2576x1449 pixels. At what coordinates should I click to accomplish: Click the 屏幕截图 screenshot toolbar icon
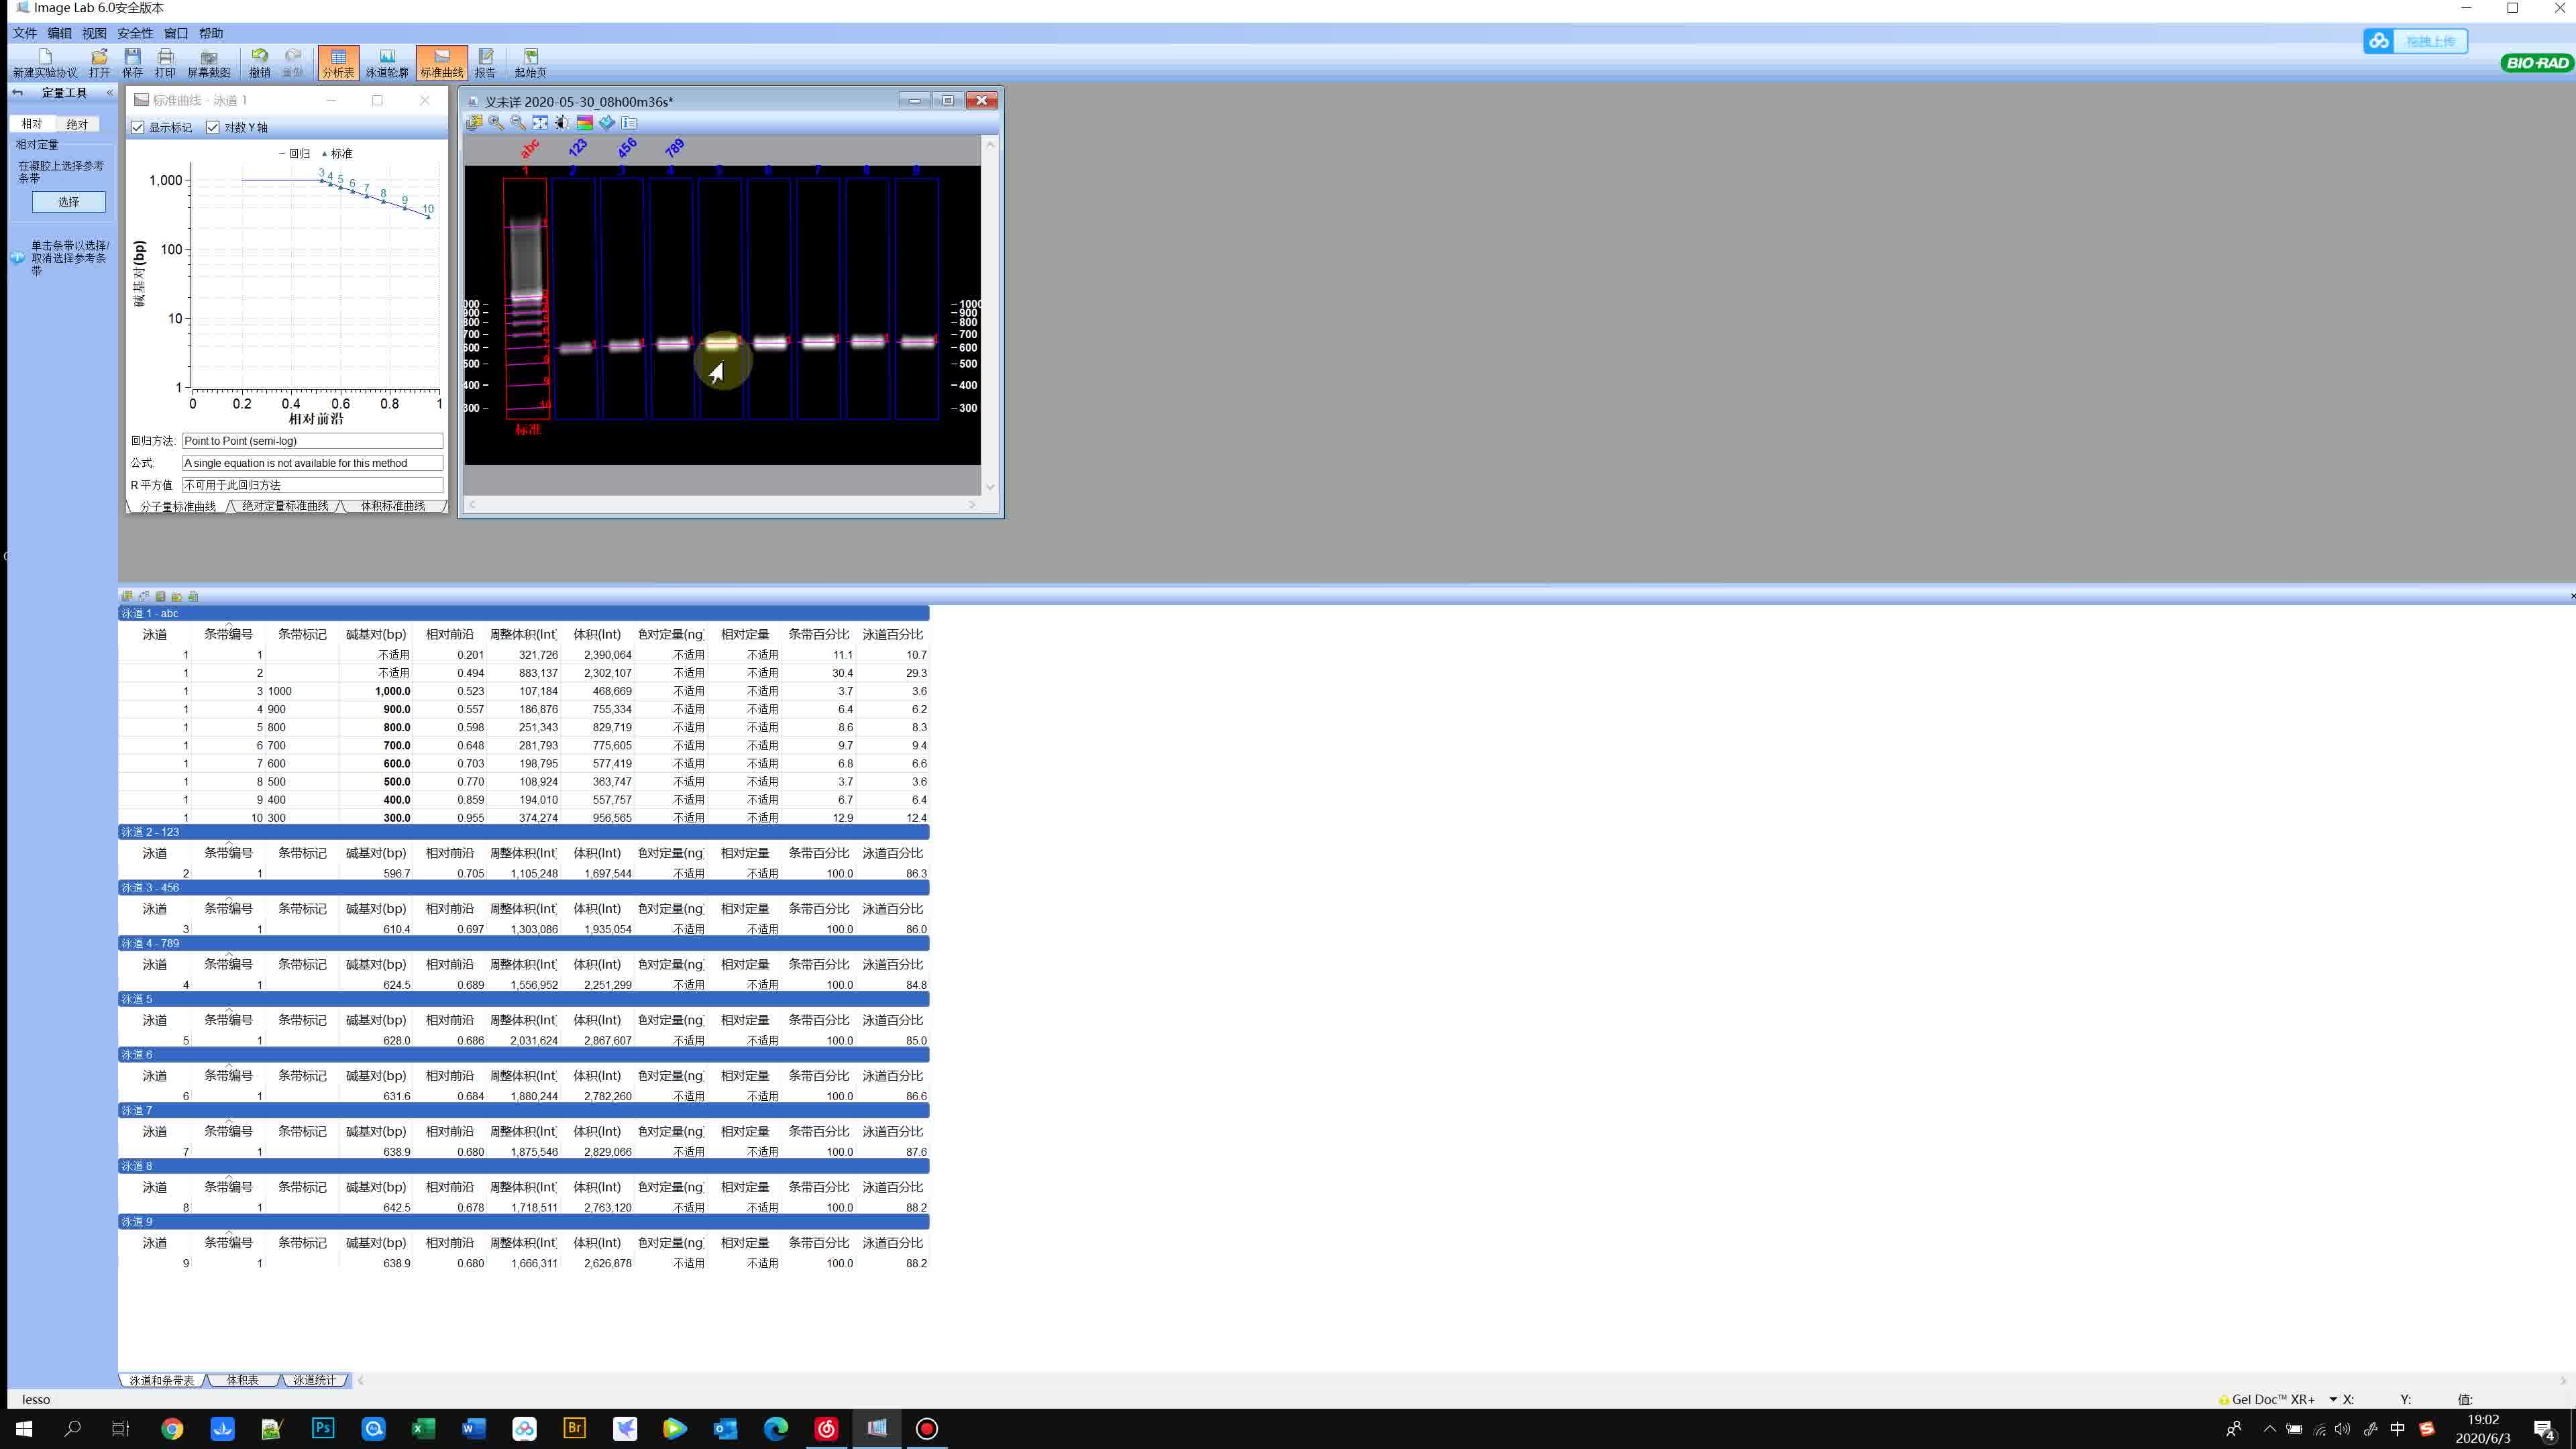coord(208,62)
